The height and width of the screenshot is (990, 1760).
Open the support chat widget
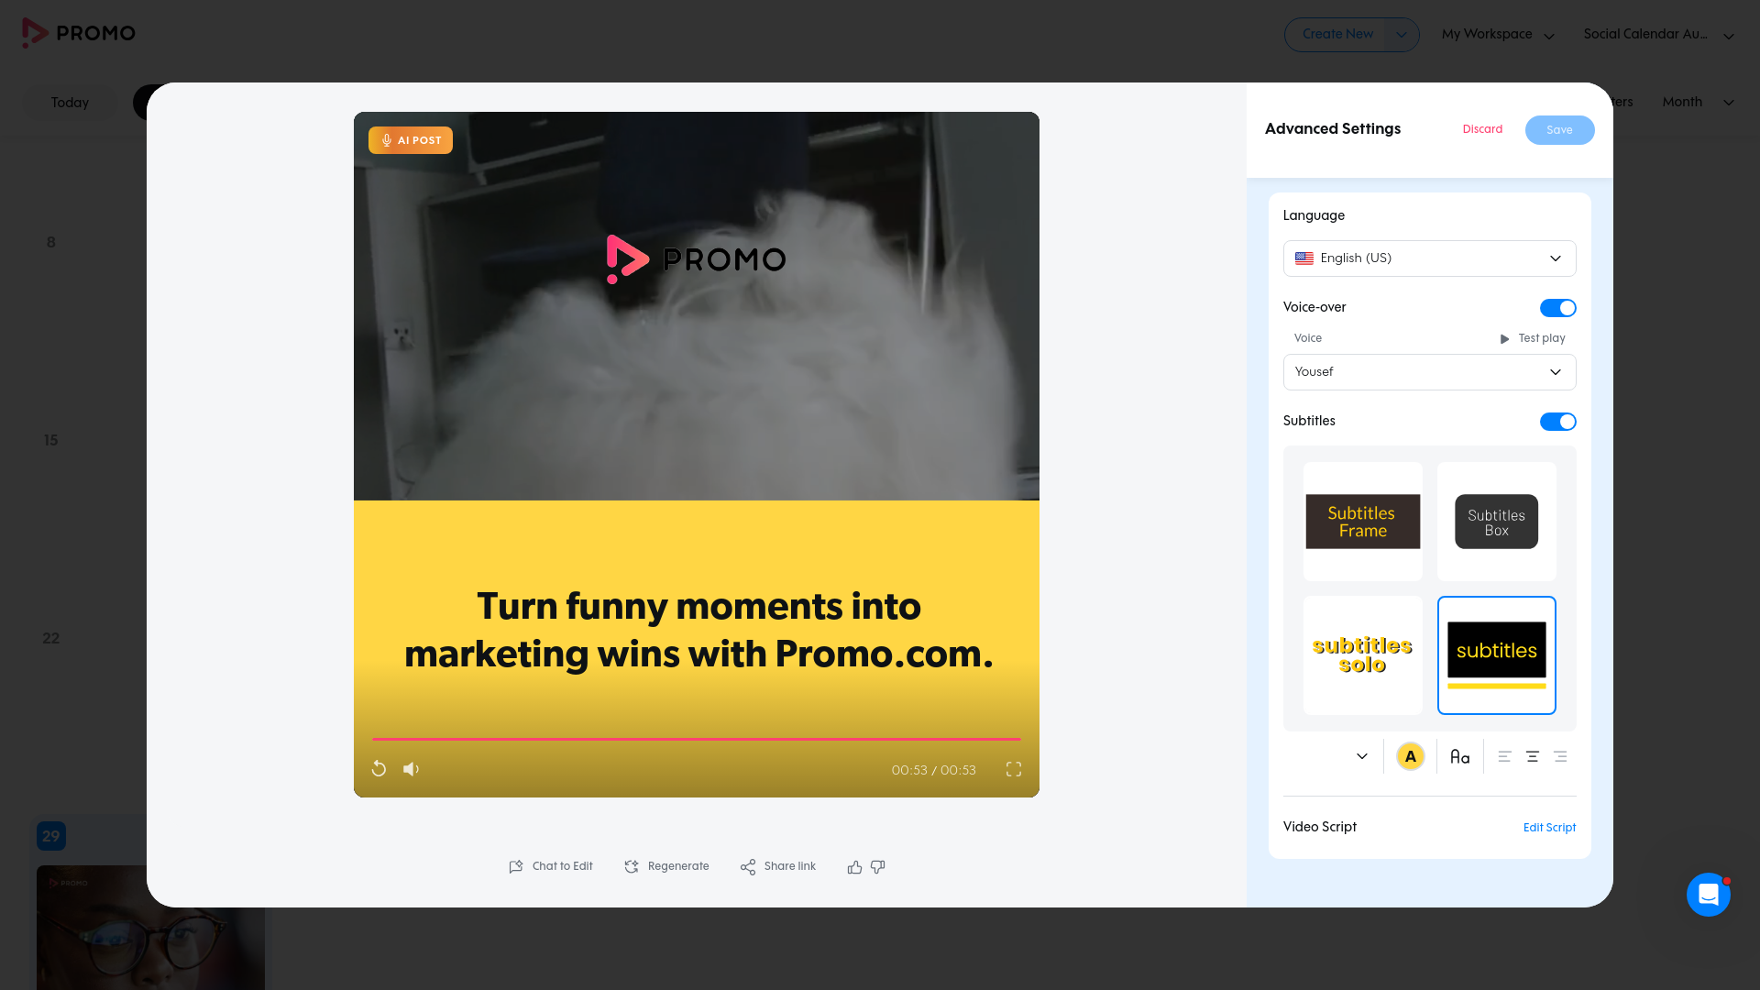point(1709,894)
